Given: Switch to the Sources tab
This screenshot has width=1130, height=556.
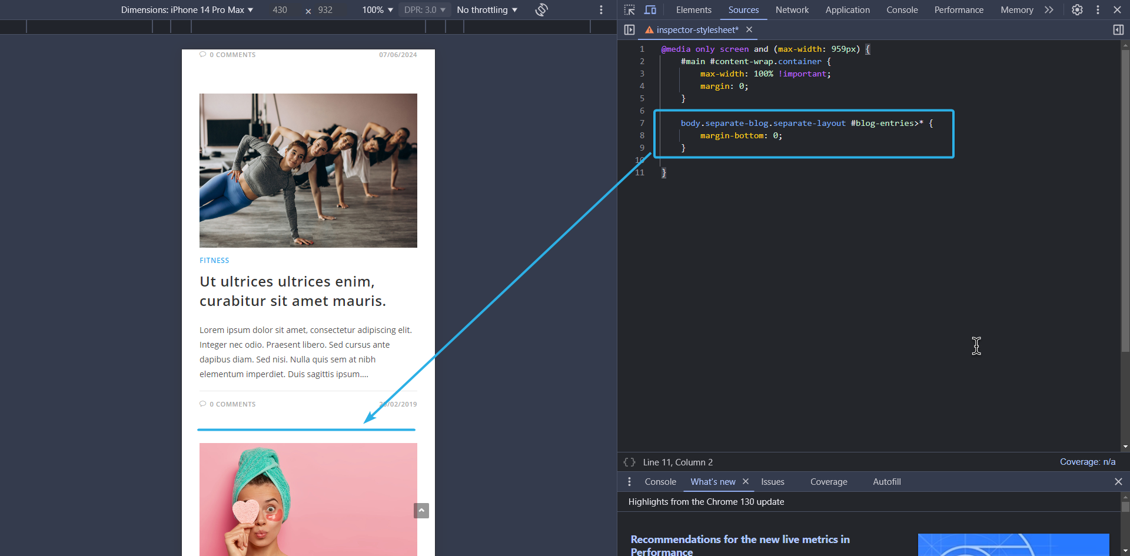Looking at the screenshot, I should coord(743,10).
